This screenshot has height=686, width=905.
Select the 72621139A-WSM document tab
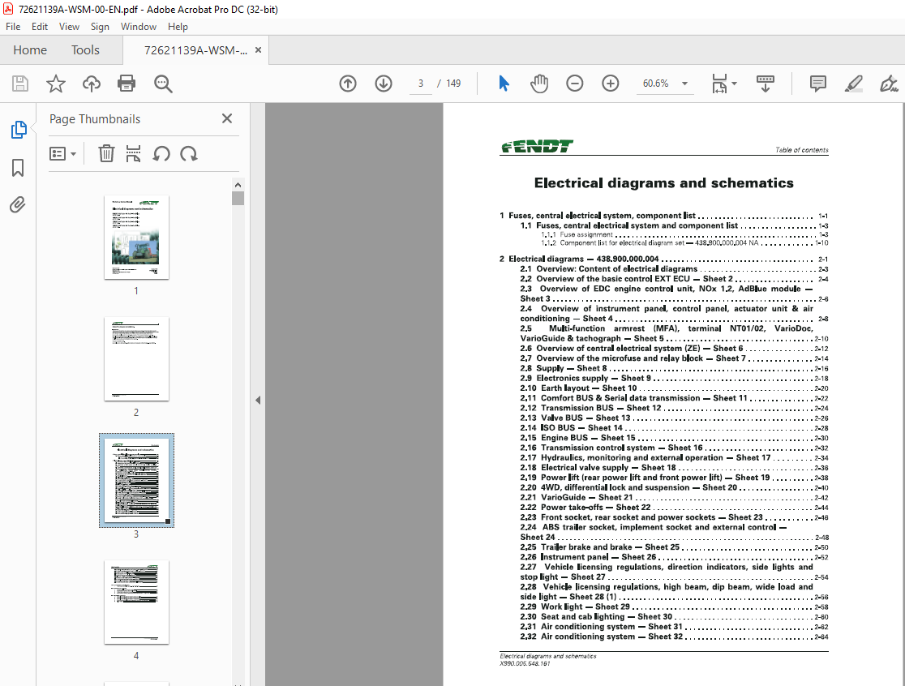coord(195,50)
